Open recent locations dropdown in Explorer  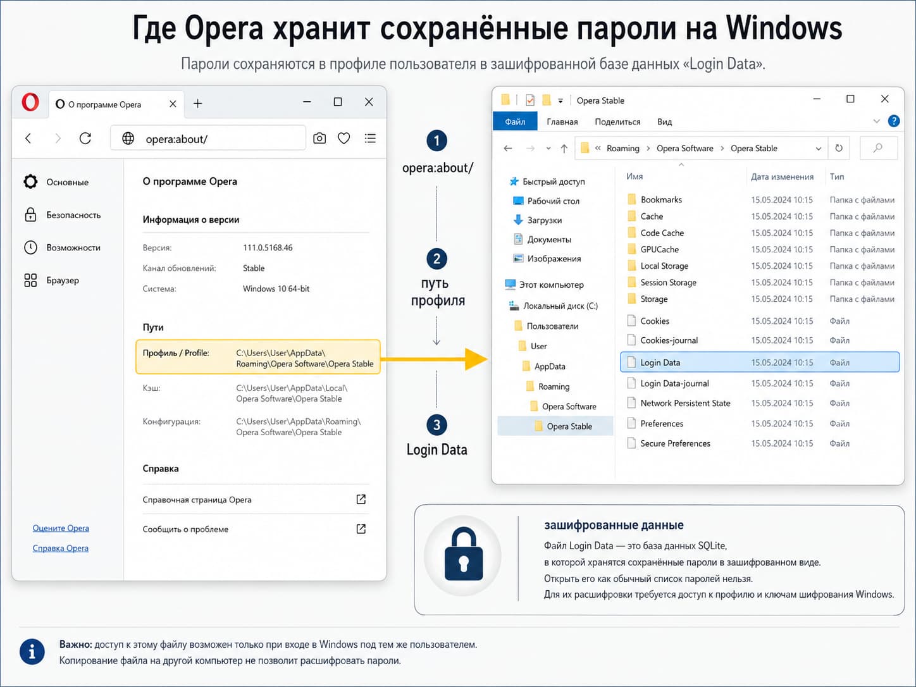pos(548,149)
